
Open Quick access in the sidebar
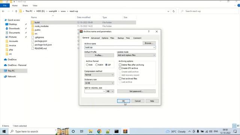click(x=13, y=20)
